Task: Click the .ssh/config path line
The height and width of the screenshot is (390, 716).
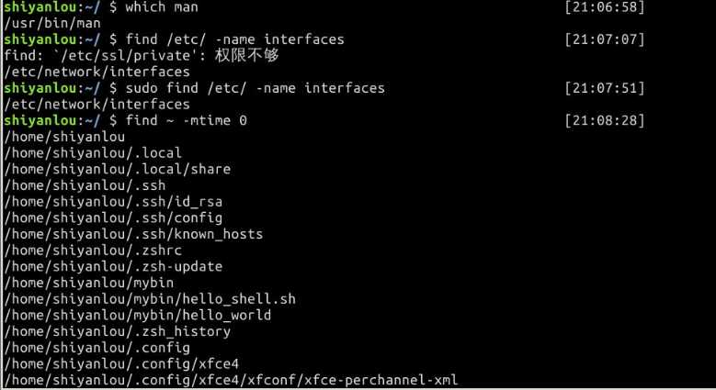Action: (113, 217)
